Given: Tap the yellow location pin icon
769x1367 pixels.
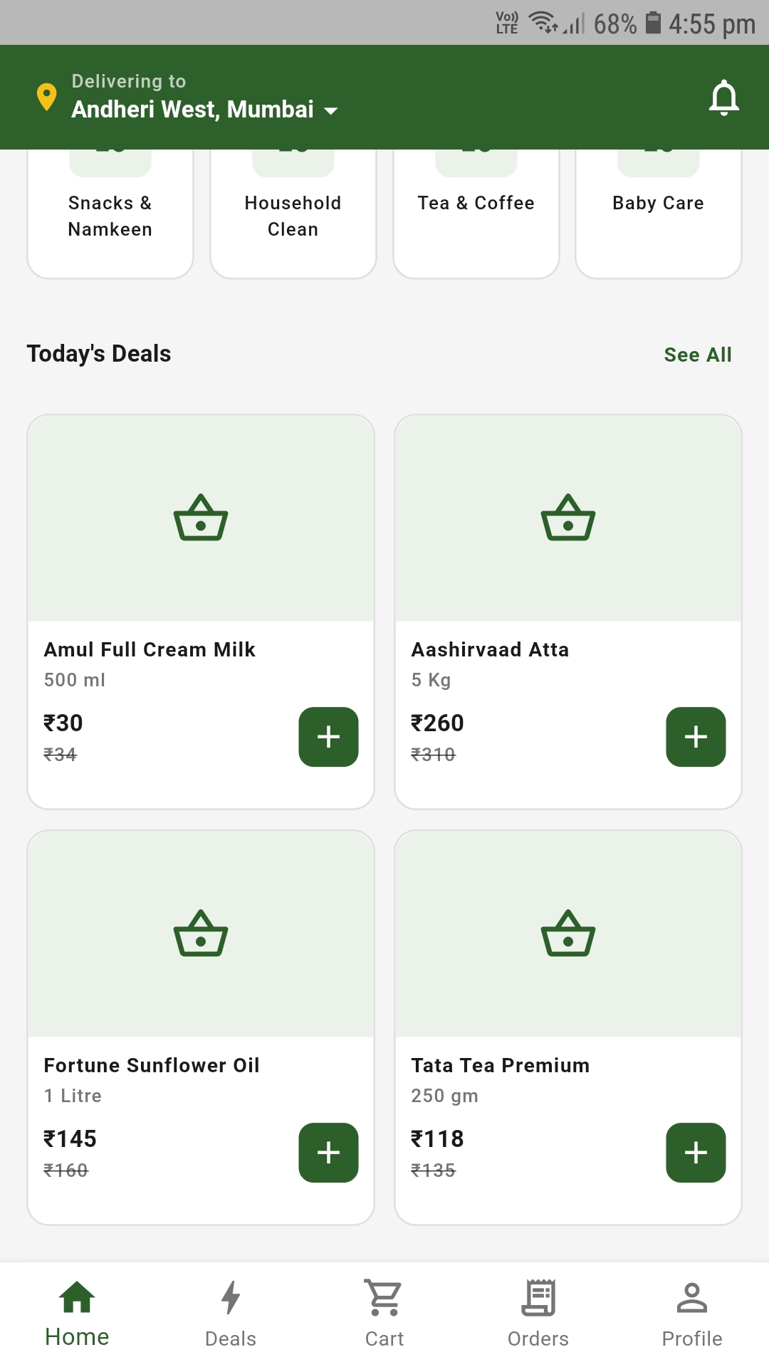Looking at the screenshot, I should [x=47, y=97].
